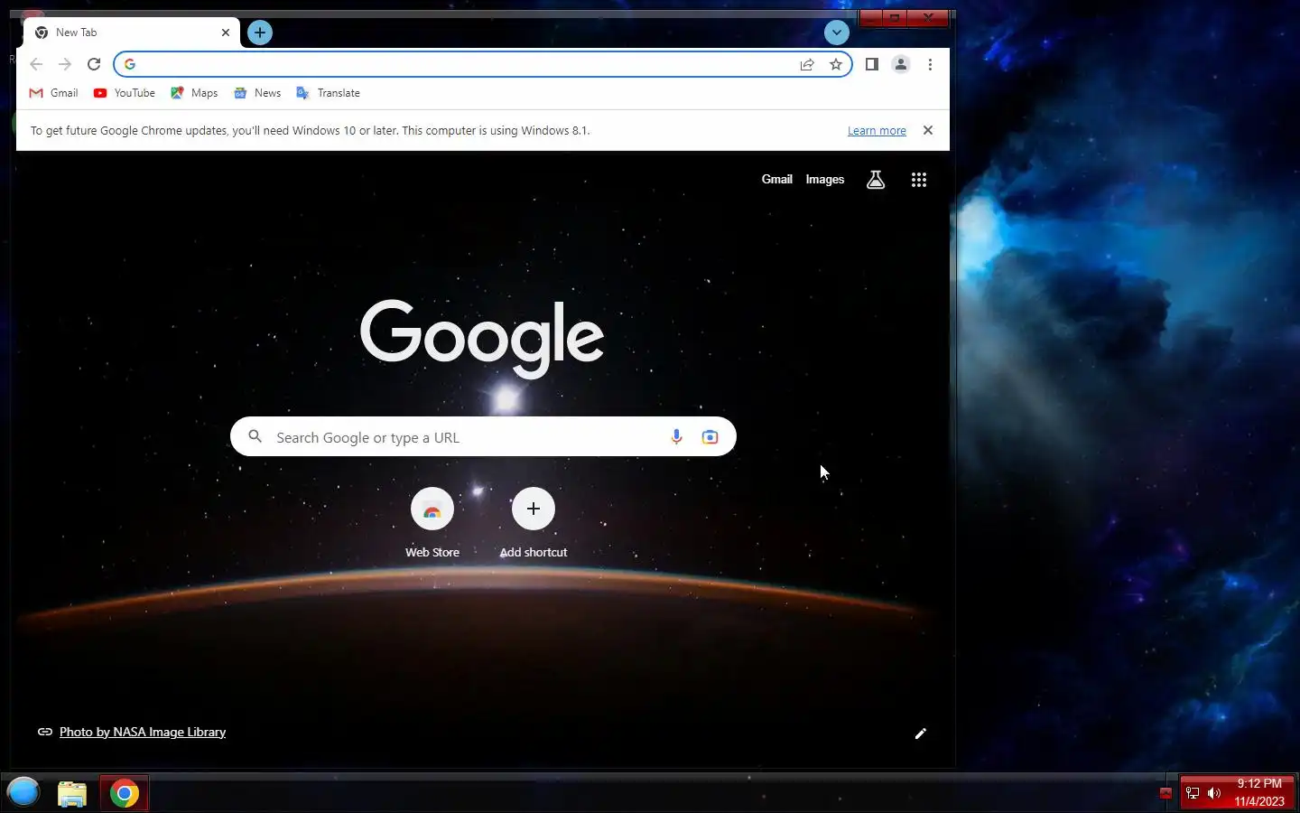Viewport: 1300px width, 813px height.
Task: Share this page icon in address bar
Action: (x=807, y=64)
